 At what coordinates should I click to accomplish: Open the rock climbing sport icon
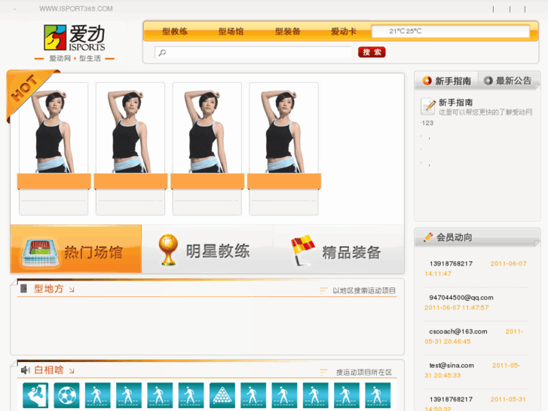(35, 395)
